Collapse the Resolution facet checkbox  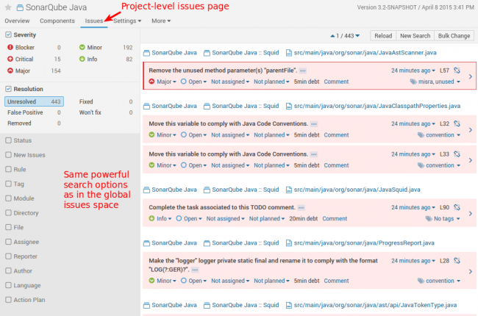(9, 89)
